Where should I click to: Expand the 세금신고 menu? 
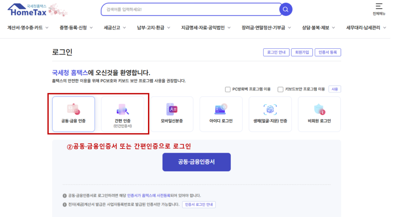tap(114, 28)
